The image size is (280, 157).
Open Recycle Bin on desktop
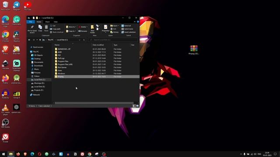point(6,6)
